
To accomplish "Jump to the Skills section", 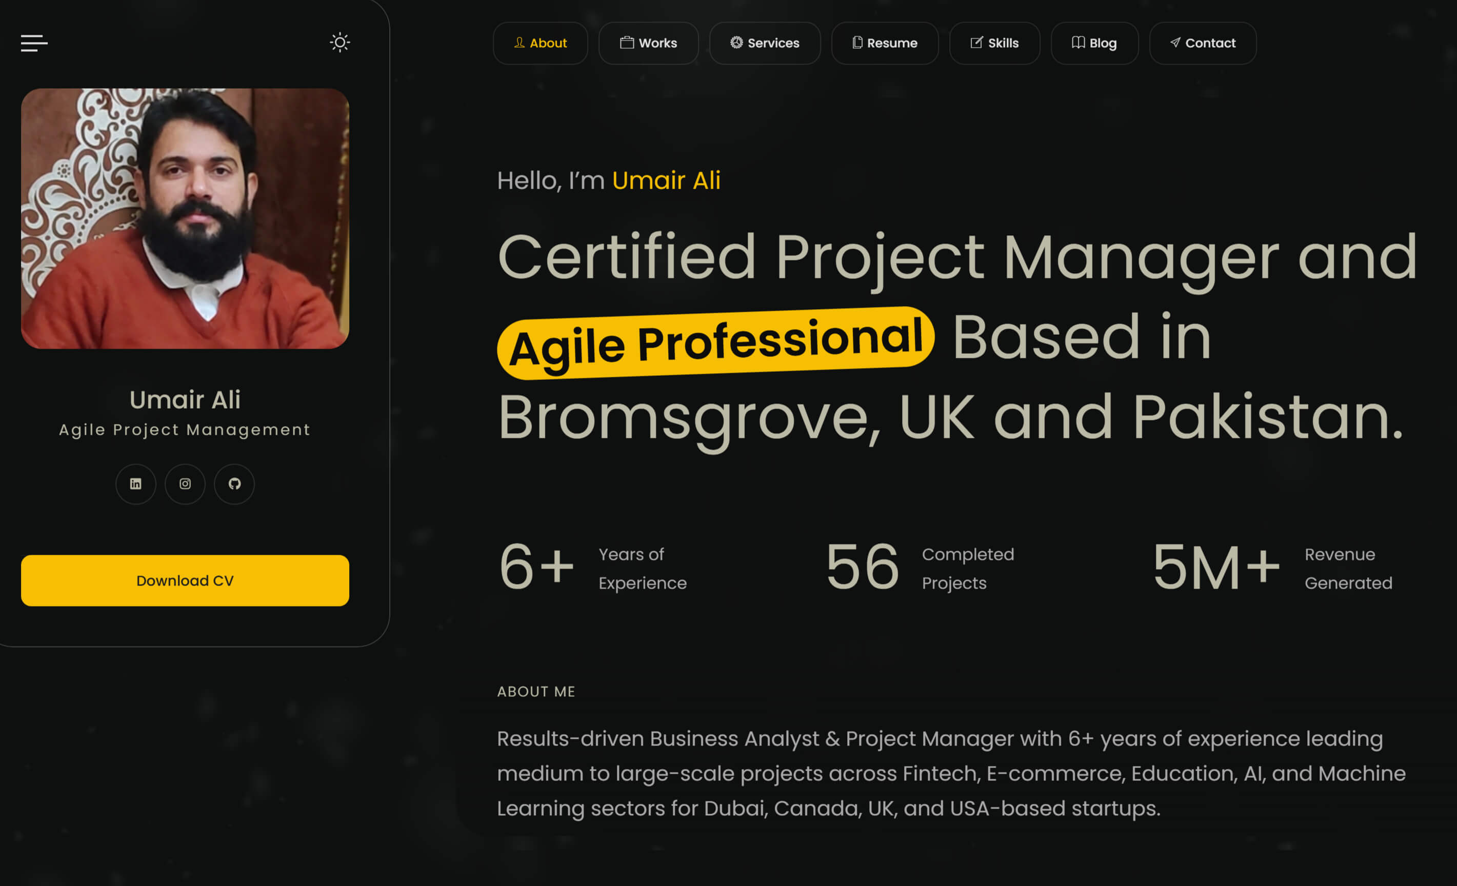I will tap(994, 43).
